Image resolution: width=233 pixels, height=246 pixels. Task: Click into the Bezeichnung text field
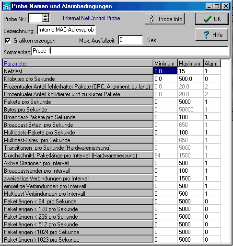(66, 30)
